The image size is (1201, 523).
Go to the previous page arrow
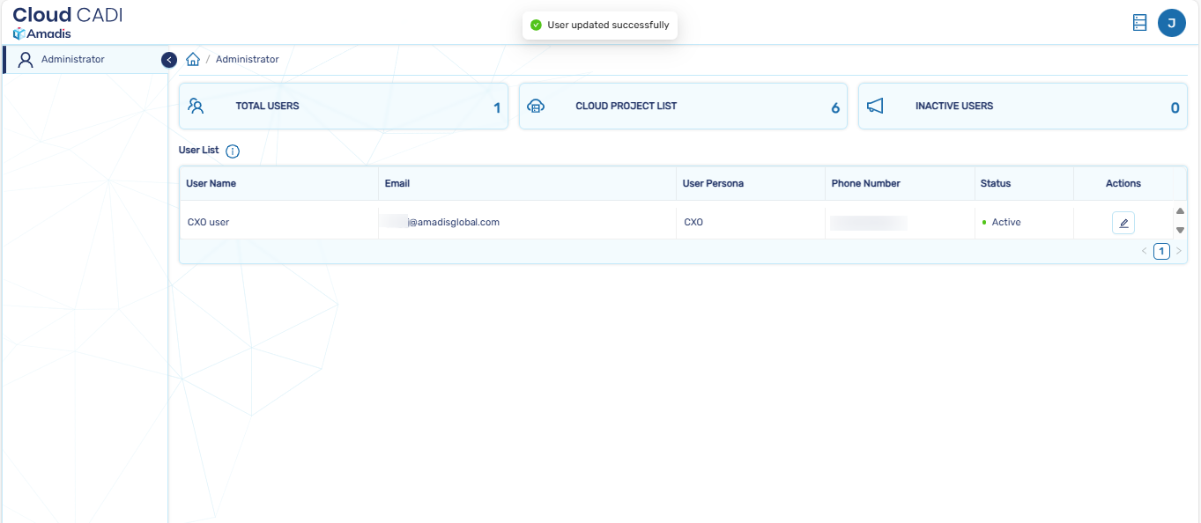(1145, 252)
